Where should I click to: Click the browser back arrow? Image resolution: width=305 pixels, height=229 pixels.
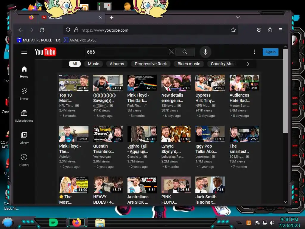tap(21, 30)
